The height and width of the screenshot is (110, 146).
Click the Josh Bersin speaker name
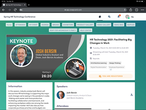(x=72, y=93)
